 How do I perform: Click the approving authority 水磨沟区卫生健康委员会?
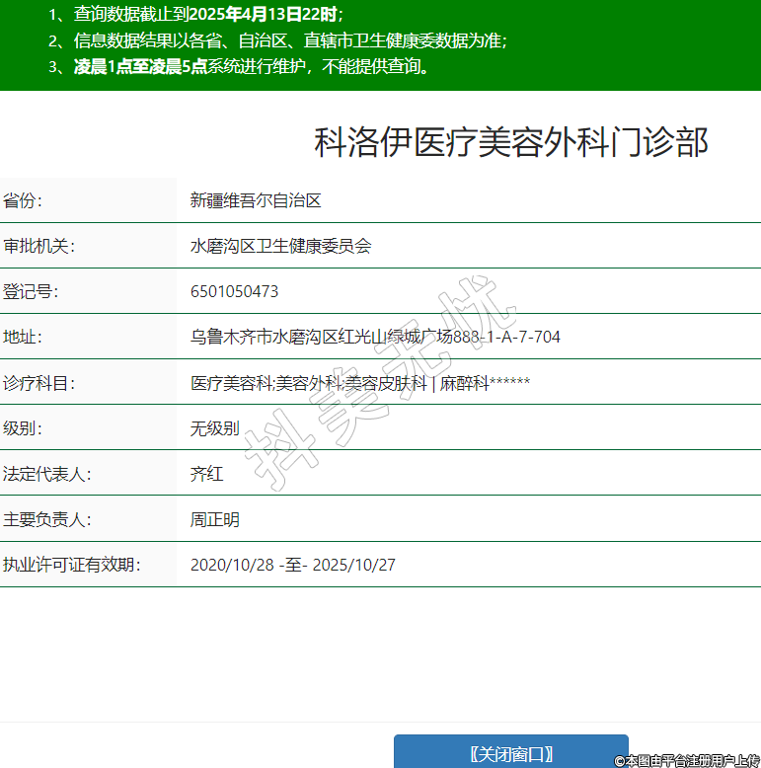click(280, 246)
